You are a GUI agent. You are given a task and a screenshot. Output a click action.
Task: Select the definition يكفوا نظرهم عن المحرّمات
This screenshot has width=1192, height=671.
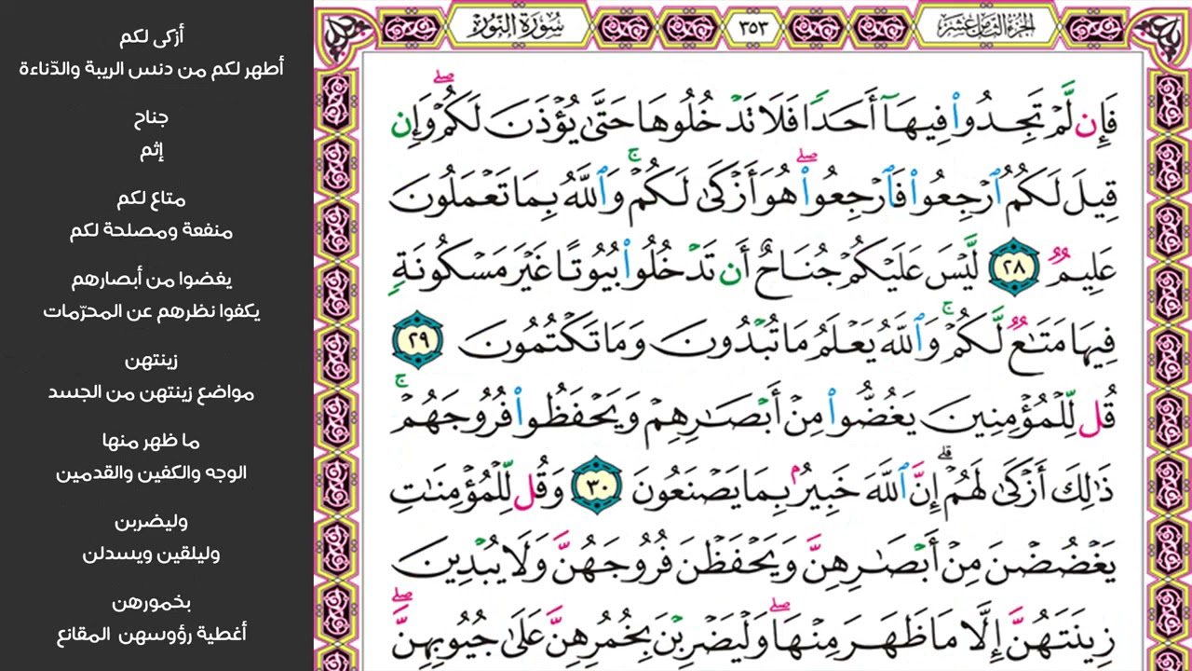(152, 311)
